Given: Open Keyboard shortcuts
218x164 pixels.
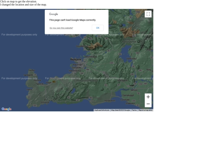Looking at the screenshot, I should click(x=102, y=110).
